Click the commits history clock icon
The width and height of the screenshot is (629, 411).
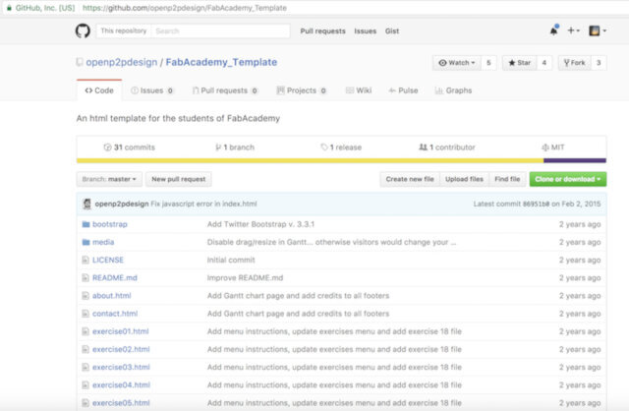coord(107,147)
